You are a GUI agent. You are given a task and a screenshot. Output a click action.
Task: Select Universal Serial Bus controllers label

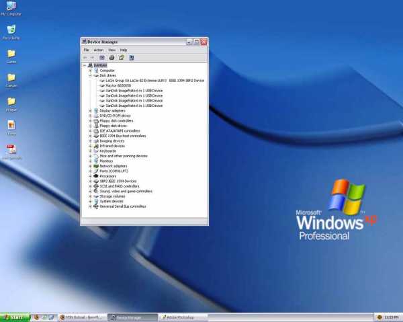123,206
